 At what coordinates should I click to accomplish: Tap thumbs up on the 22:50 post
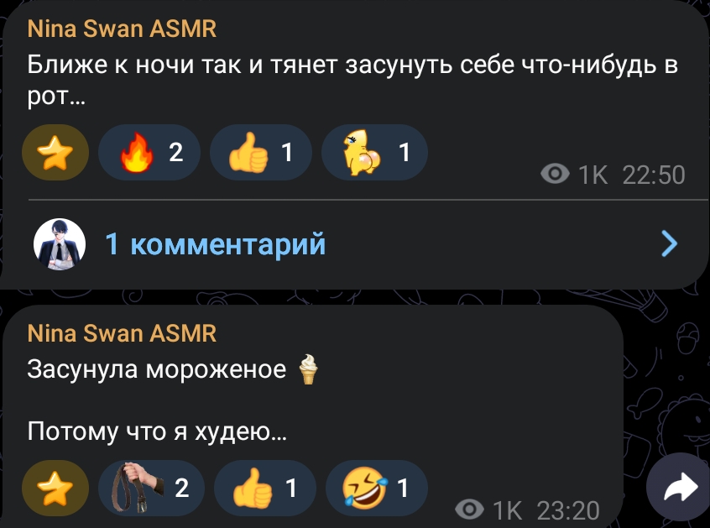(x=261, y=152)
